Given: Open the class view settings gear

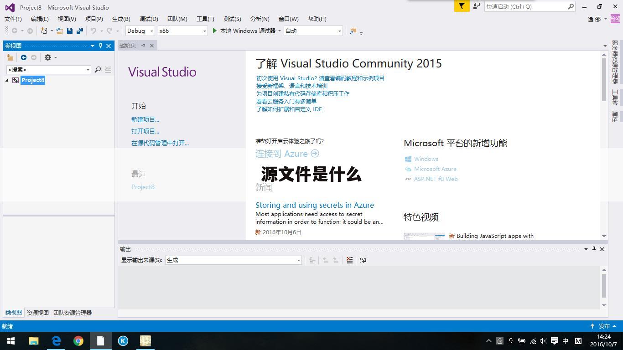Looking at the screenshot, I should [48, 57].
